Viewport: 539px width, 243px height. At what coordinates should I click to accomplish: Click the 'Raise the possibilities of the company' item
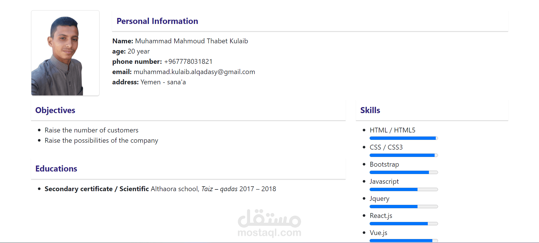click(x=101, y=140)
